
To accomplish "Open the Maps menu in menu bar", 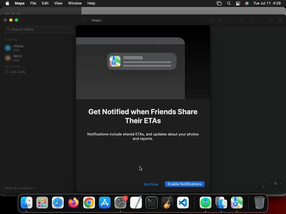I will (20, 3).
